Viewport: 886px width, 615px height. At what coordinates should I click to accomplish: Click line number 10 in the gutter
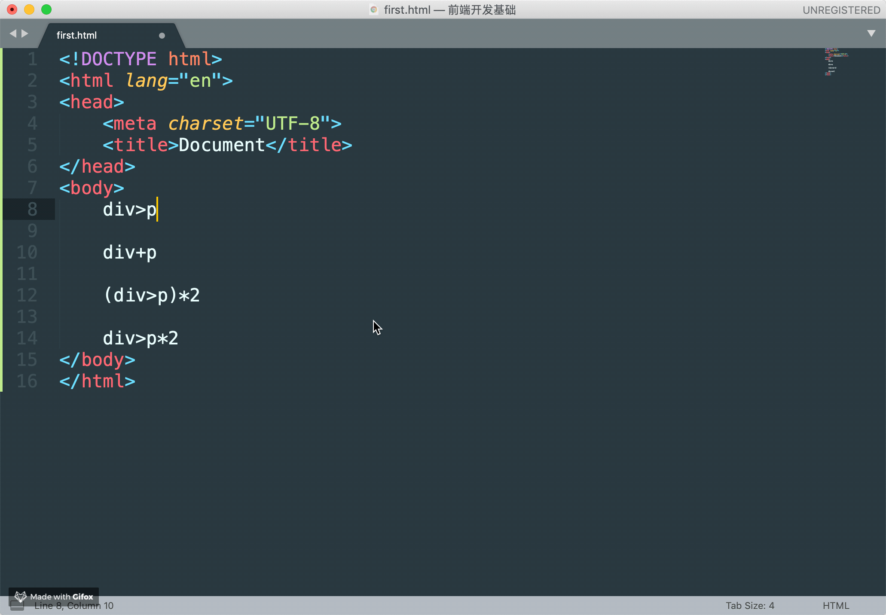pos(27,253)
